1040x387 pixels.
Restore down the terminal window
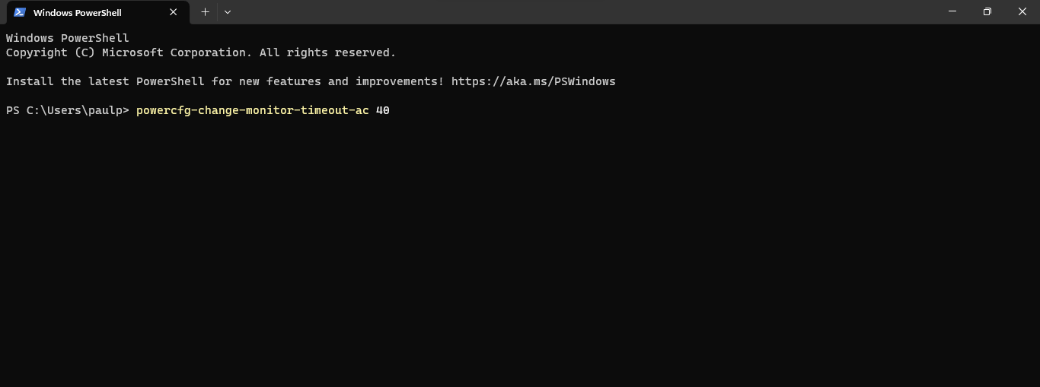point(987,11)
